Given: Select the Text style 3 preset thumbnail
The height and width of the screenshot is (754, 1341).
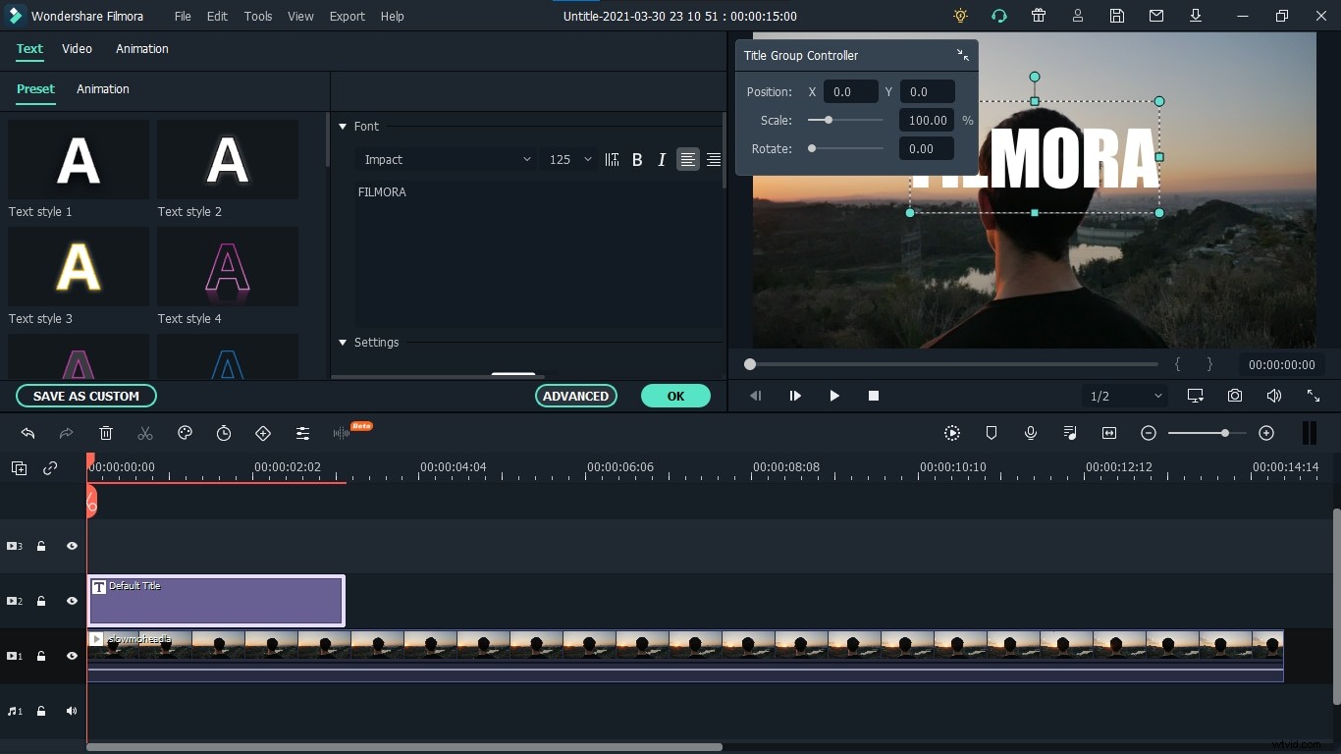Looking at the screenshot, I should pyautogui.click(x=79, y=267).
